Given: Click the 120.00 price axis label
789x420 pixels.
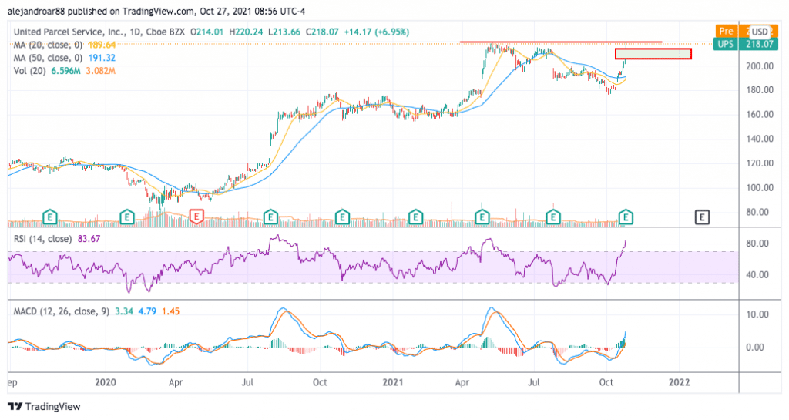Looking at the screenshot, I should (x=760, y=163).
